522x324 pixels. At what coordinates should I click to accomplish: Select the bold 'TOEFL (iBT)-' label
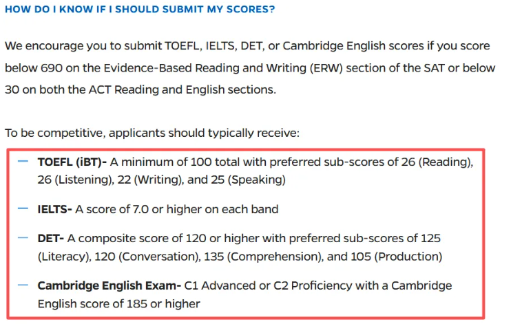(72, 162)
